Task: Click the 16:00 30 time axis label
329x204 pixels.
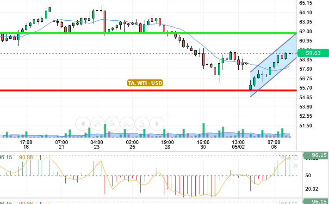Action: (x=203, y=144)
